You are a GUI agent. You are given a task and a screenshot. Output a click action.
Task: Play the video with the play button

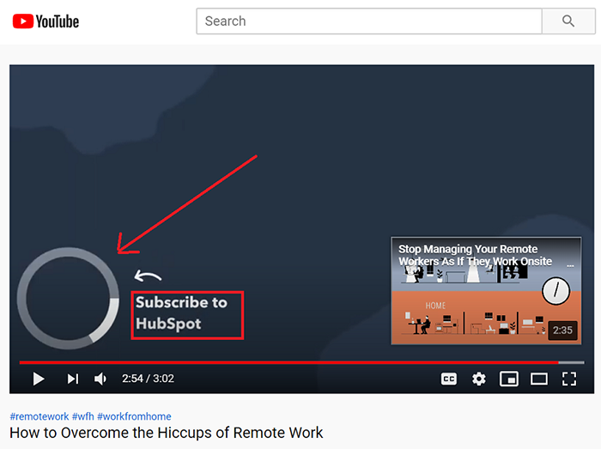(39, 379)
